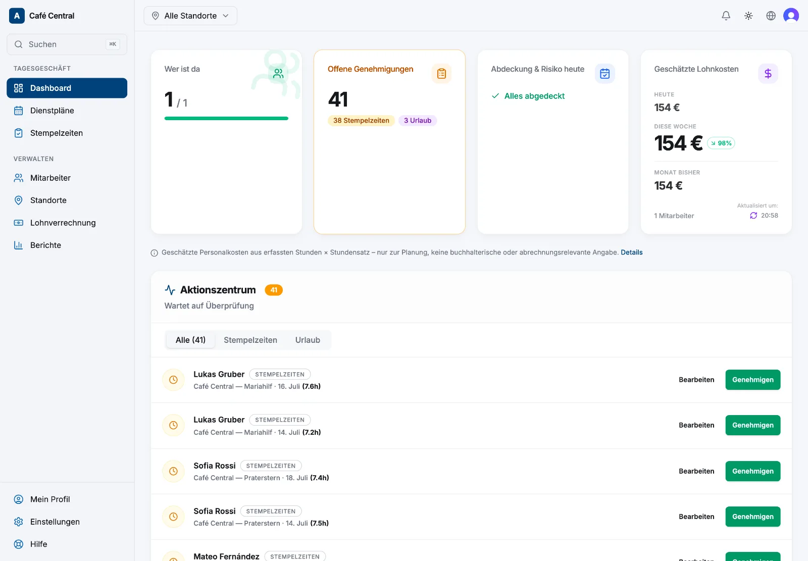808x561 pixels.
Task: Click the people icon on Wer ist da
Action: pyautogui.click(x=278, y=74)
